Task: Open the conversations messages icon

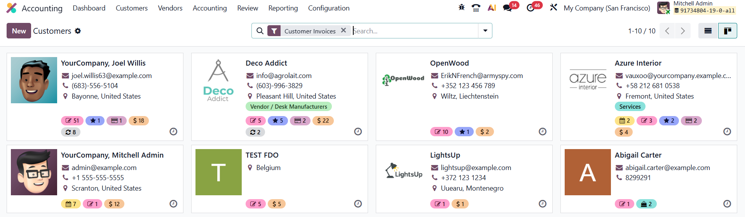Action: 507,8
